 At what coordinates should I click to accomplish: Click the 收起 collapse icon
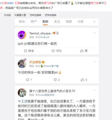pos(7,15)
